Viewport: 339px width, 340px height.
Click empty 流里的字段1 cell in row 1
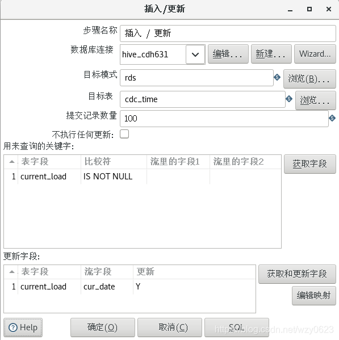pos(178,177)
